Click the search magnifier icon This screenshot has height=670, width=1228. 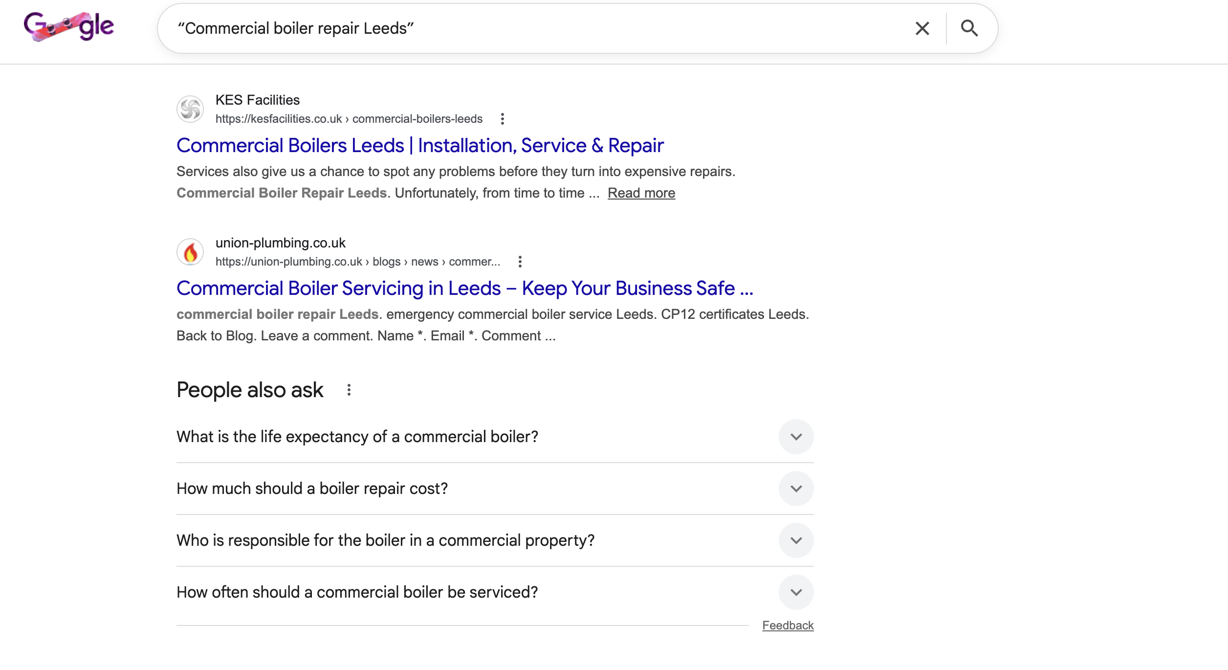click(x=970, y=28)
